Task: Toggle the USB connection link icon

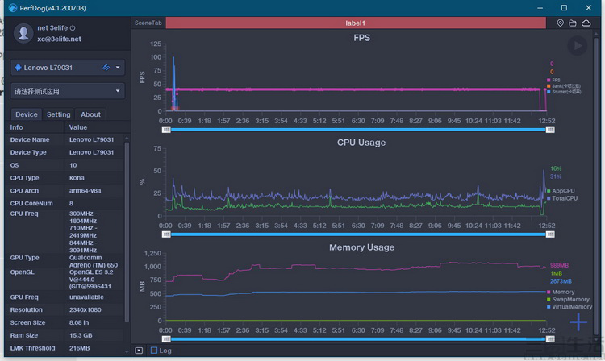Action: (106, 68)
